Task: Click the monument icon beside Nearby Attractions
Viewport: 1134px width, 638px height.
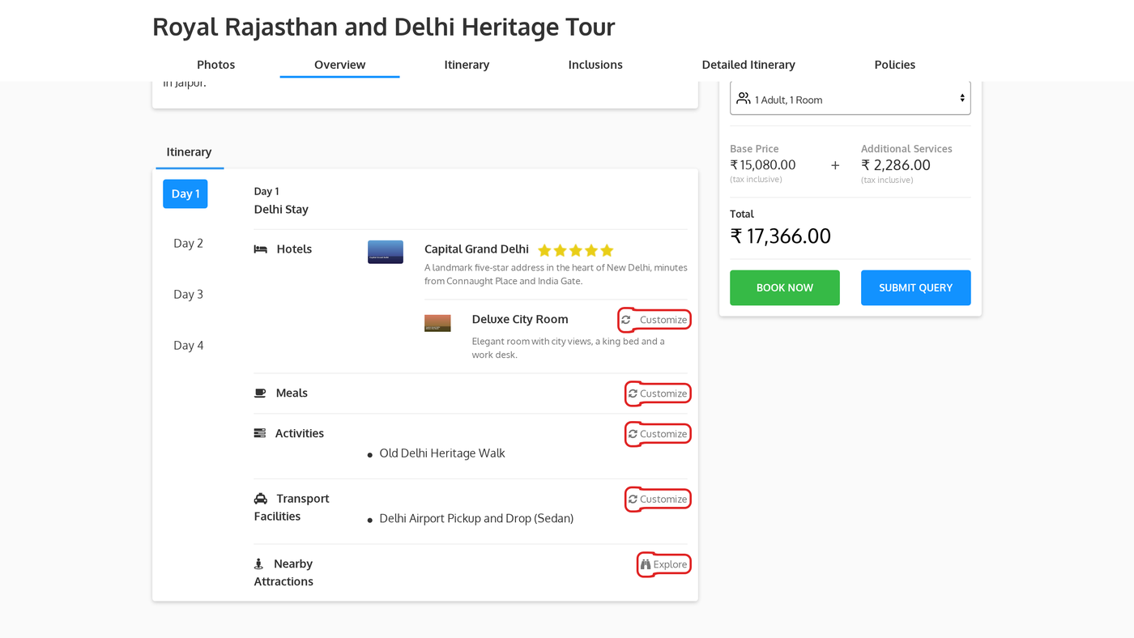Action: [259, 564]
